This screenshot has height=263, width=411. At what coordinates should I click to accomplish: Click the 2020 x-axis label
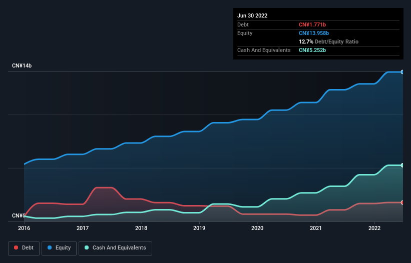(257, 228)
